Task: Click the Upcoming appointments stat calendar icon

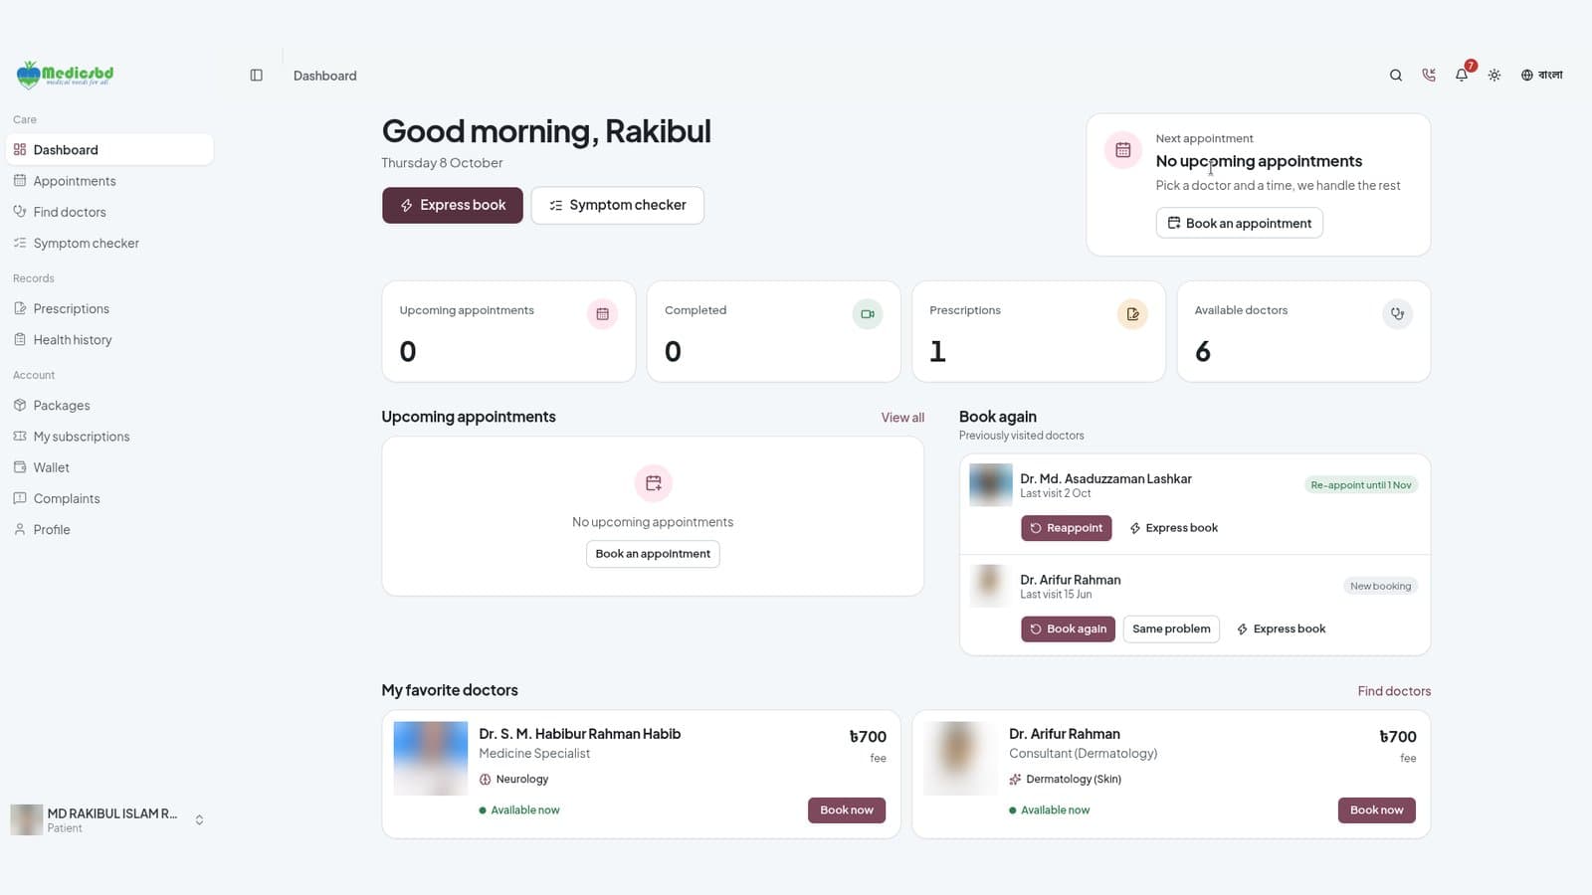Action: 602,314
